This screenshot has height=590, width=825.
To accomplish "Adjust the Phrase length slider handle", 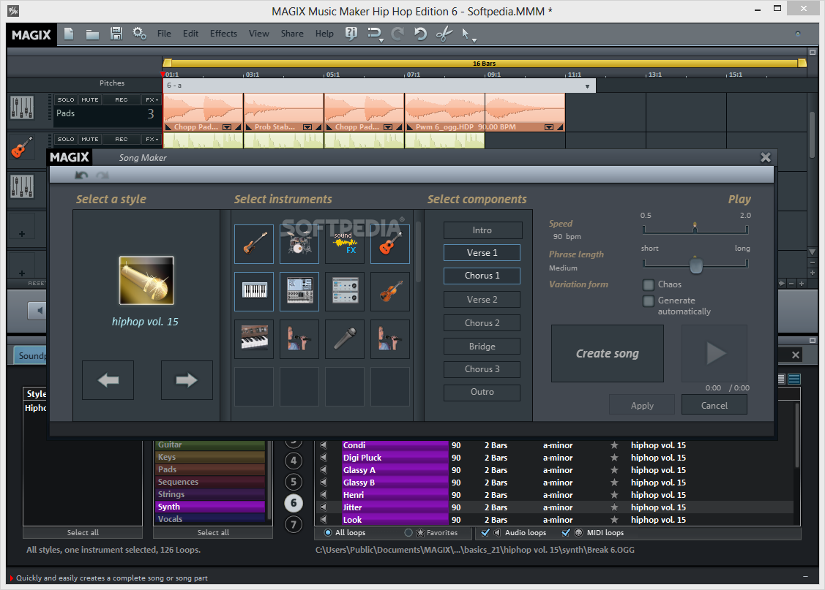I will coord(695,264).
